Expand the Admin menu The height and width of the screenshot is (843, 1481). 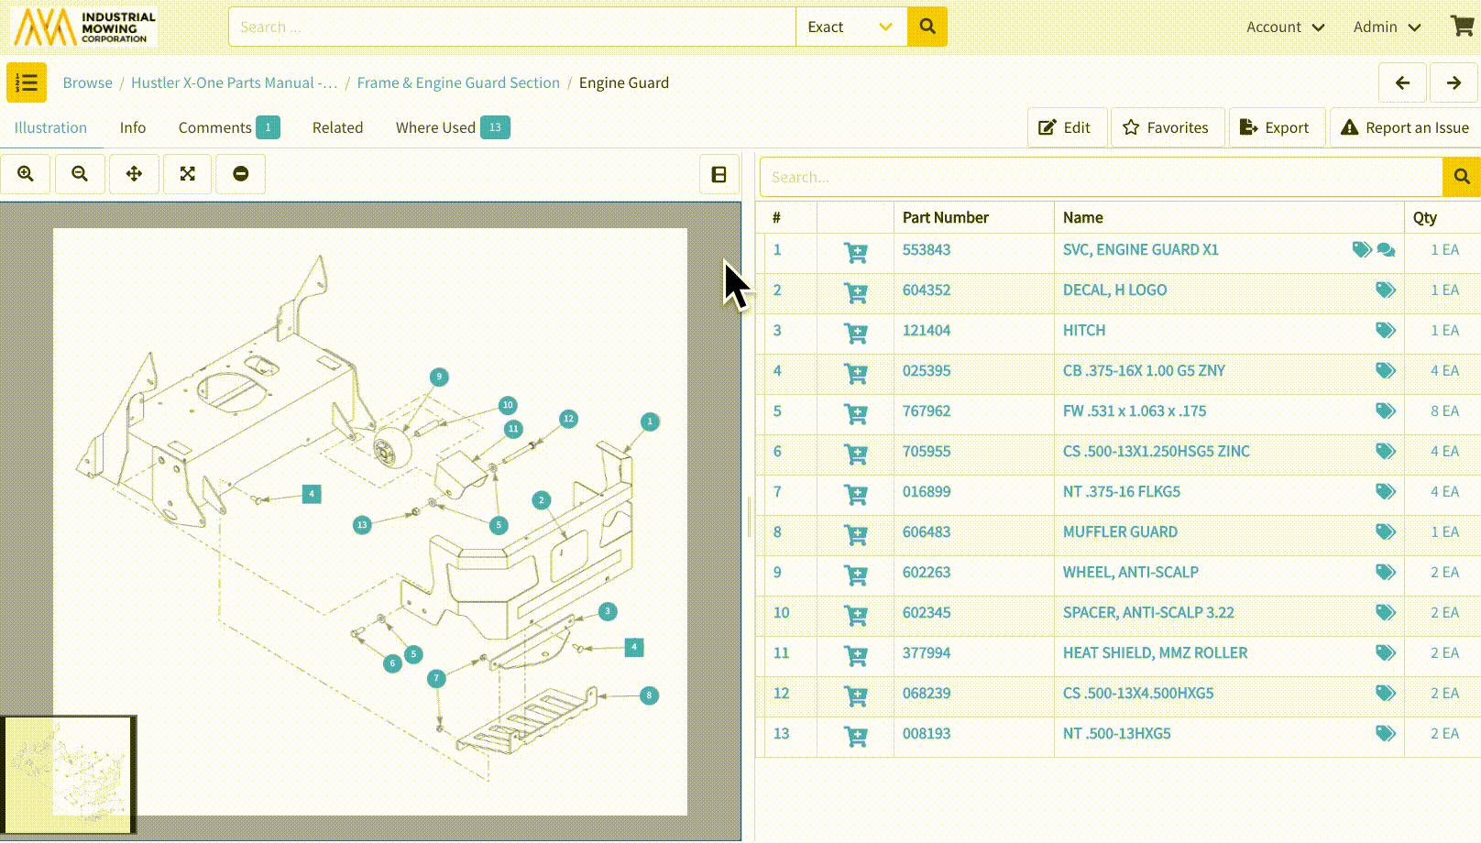tap(1387, 27)
